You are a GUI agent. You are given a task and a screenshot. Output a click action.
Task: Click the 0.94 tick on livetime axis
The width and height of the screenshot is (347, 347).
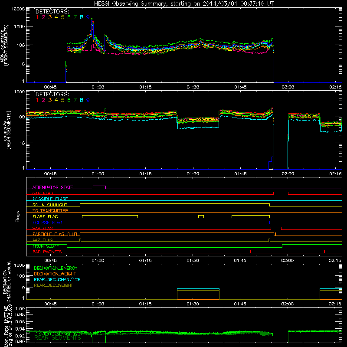20,329
